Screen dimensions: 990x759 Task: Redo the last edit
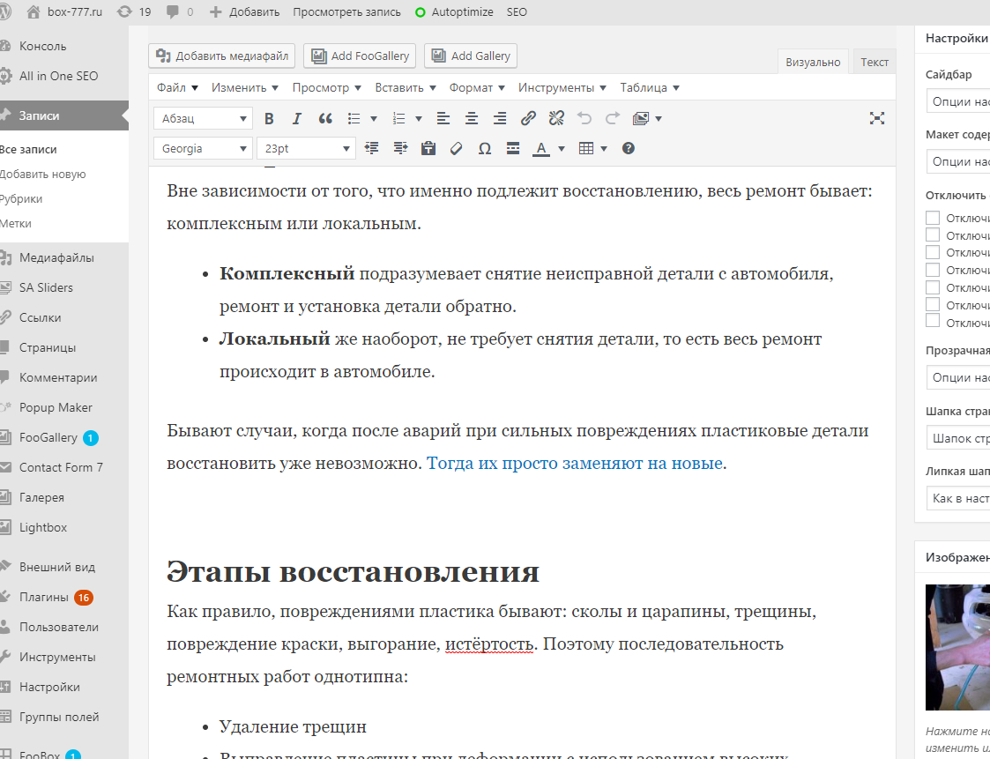[613, 118]
